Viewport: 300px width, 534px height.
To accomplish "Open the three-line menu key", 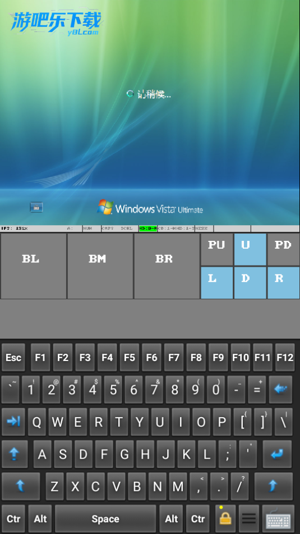I will tap(249, 519).
